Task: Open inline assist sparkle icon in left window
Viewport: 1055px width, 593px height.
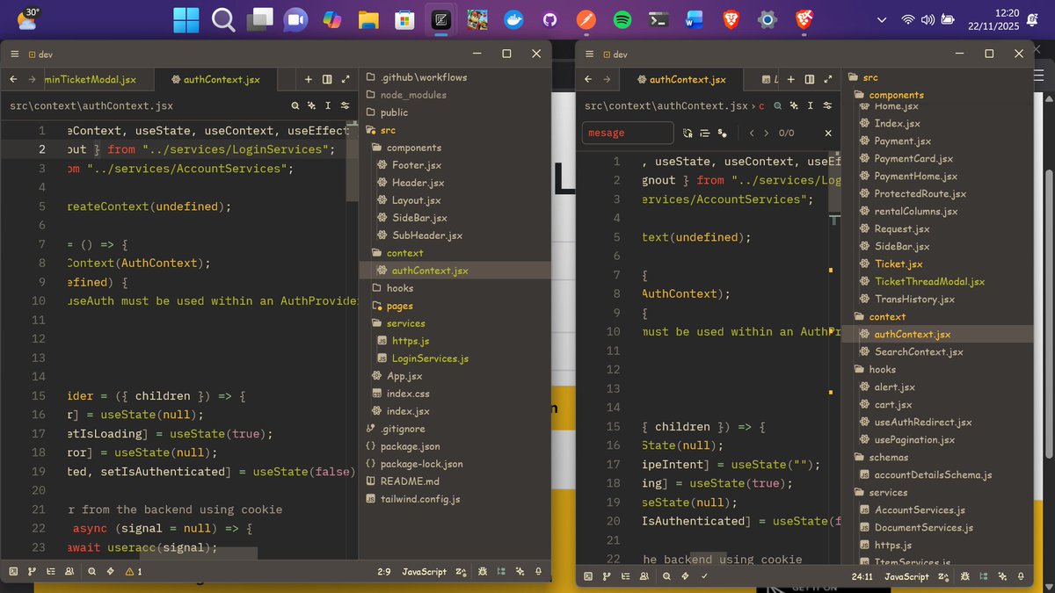Action: point(311,106)
